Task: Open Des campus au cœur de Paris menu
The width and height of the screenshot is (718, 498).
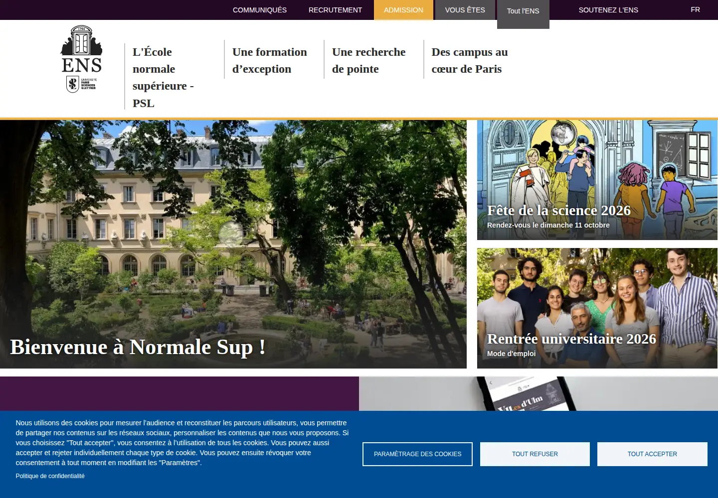Action: 470,60
